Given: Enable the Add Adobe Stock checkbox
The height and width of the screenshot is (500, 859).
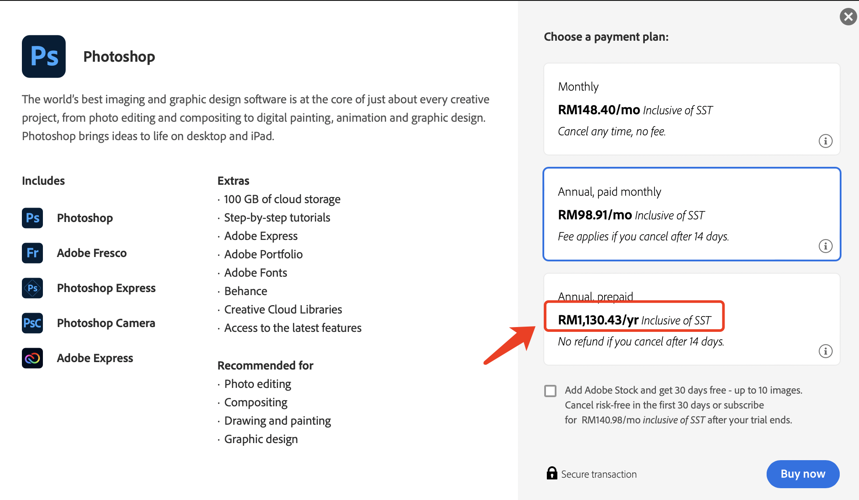Looking at the screenshot, I should click(x=550, y=391).
